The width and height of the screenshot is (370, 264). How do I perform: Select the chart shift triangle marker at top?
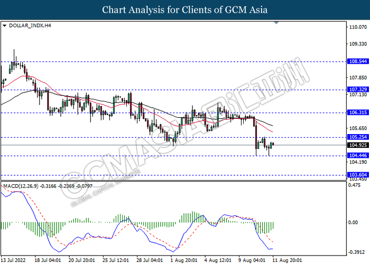(x=276, y=23)
